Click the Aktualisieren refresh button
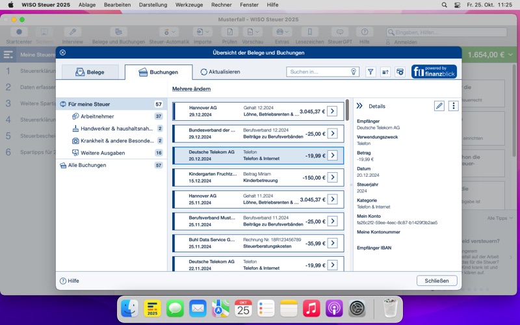 click(220, 71)
